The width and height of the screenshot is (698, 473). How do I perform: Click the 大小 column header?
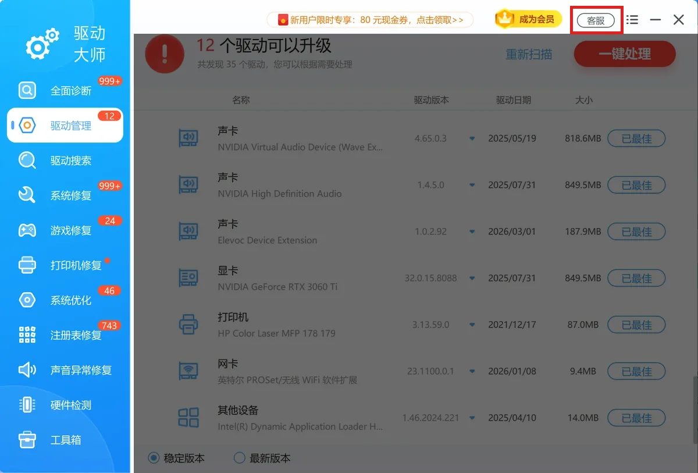[584, 100]
